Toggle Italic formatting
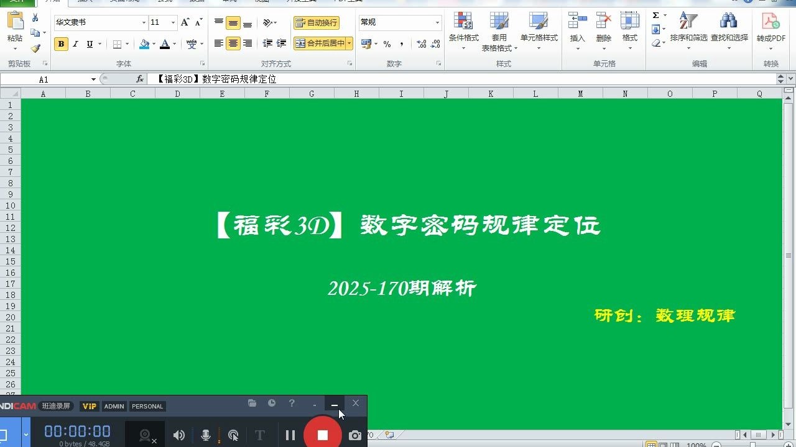The height and width of the screenshot is (447, 796). tap(75, 44)
